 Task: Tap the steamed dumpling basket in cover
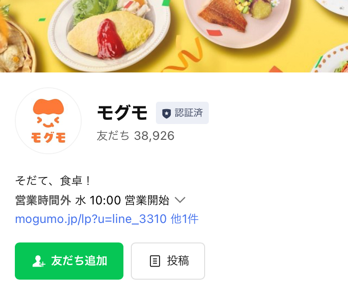click(x=15, y=46)
